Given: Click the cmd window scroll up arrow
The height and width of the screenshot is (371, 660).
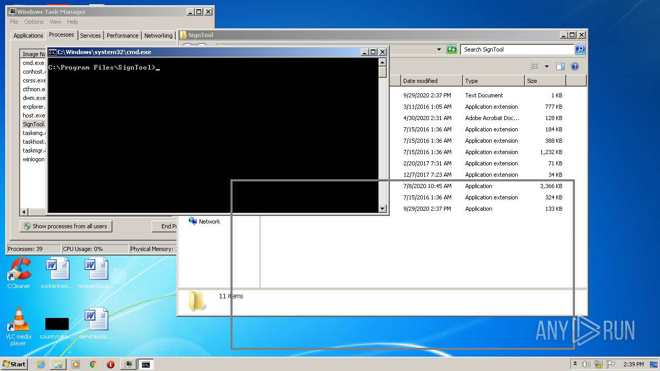Looking at the screenshot, I should click(x=382, y=62).
